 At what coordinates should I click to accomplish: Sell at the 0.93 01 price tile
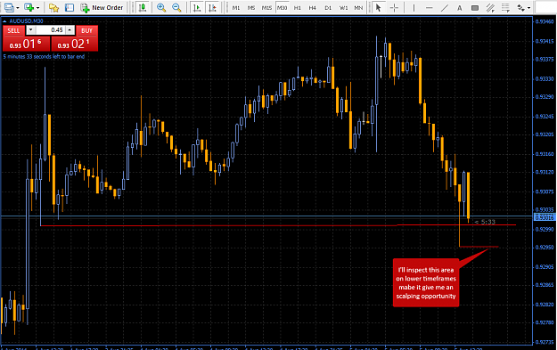(x=26, y=44)
